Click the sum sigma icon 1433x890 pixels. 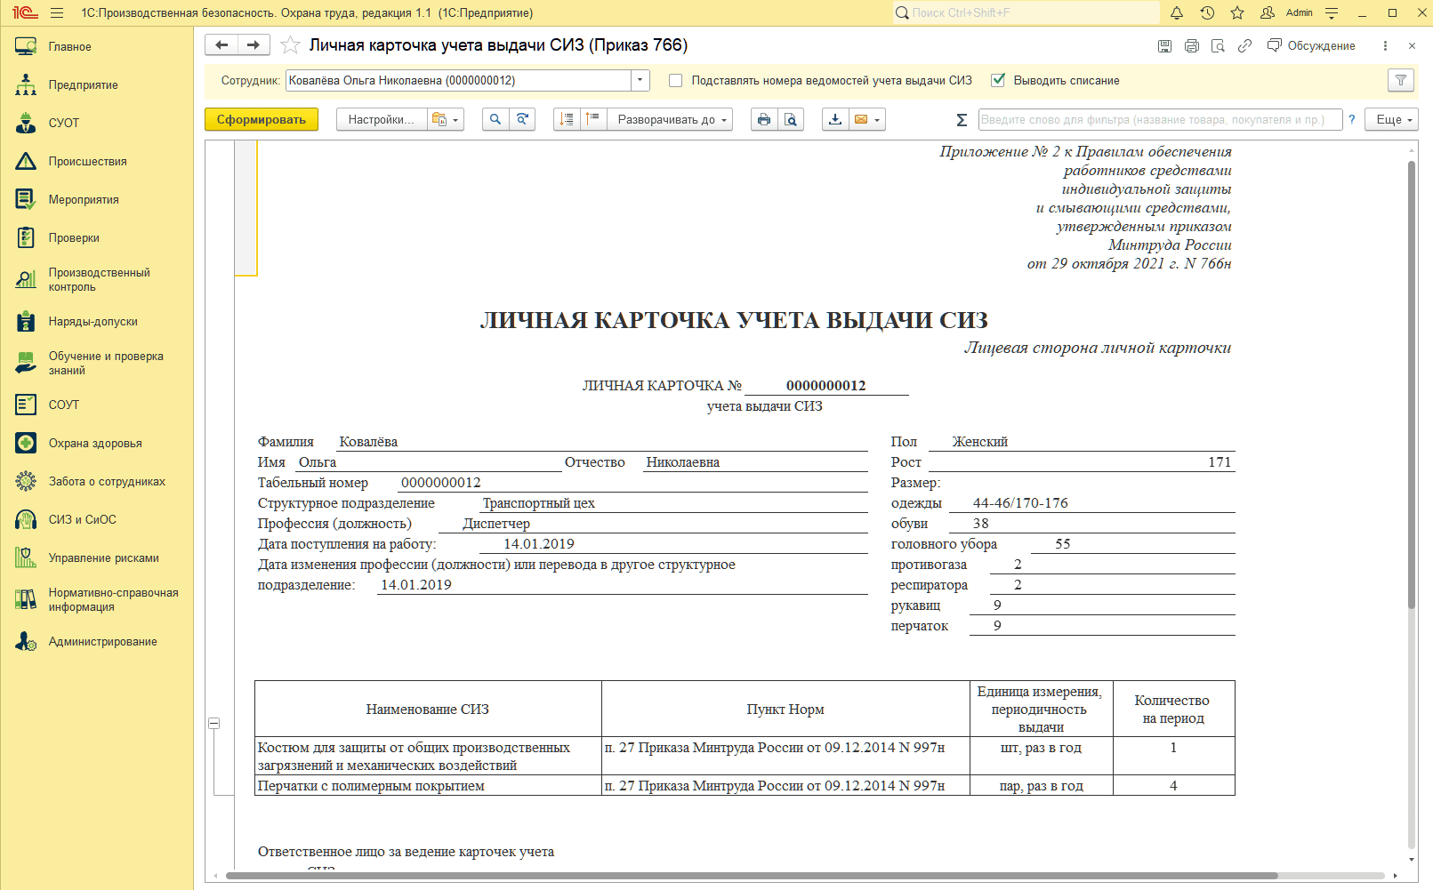pos(962,119)
